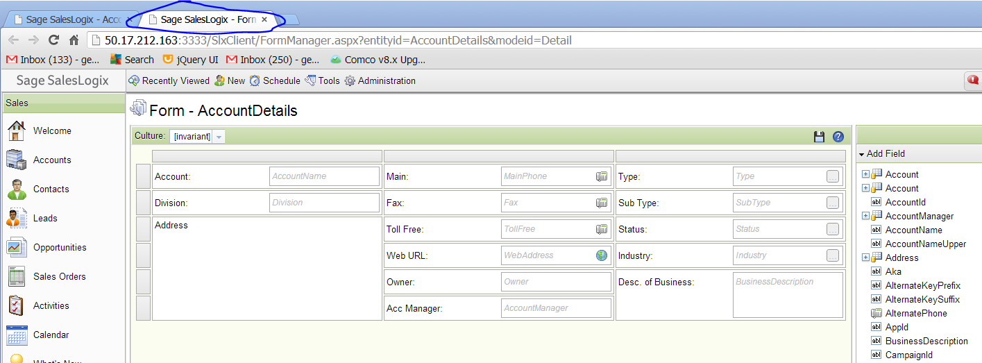The image size is (982, 363).
Task: Click the BusinessDescription text area
Action: (x=788, y=295)
